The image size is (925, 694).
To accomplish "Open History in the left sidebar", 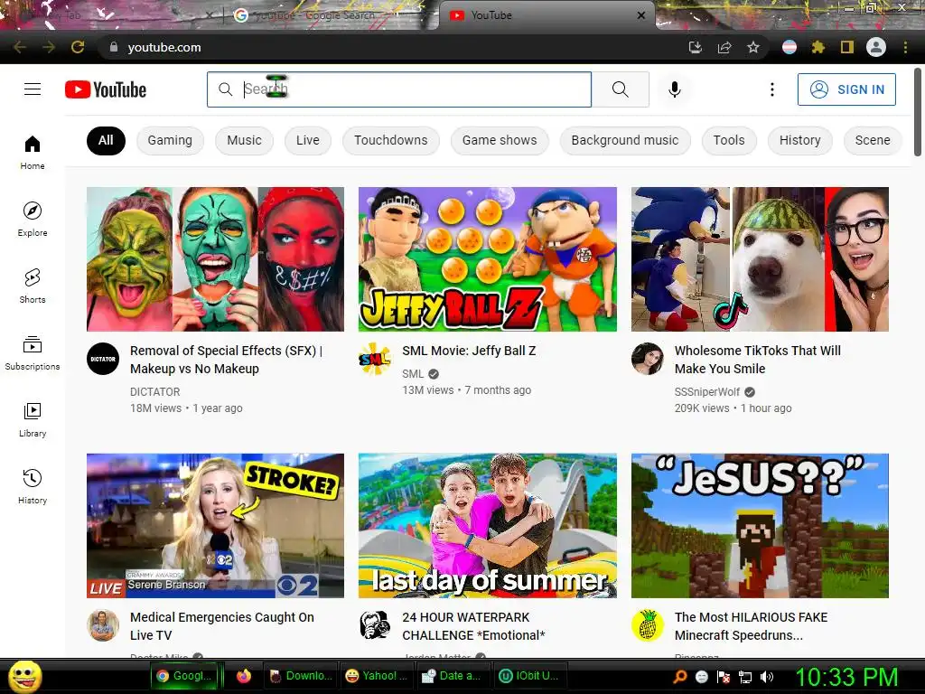I will coord(33,487).
